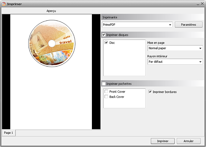This screenshot has height=147, width=206.
Task: Click the Imprimer title bar text
Action: [14, 4]
